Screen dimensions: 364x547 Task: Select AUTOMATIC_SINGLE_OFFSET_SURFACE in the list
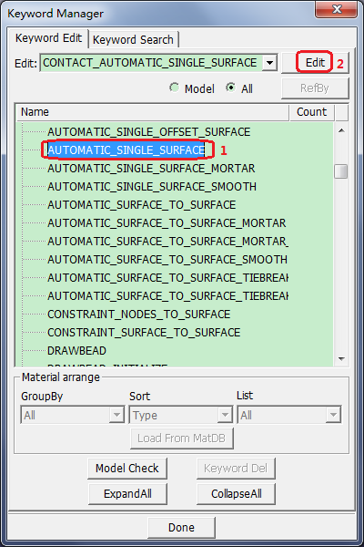(x=148, y=132)
